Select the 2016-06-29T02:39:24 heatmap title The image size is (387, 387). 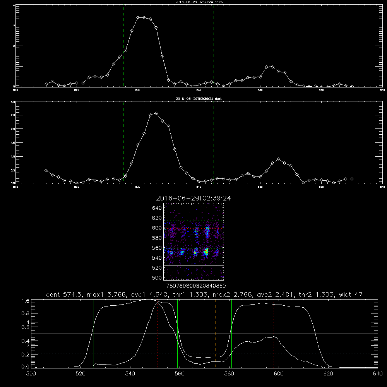point(193,198)
